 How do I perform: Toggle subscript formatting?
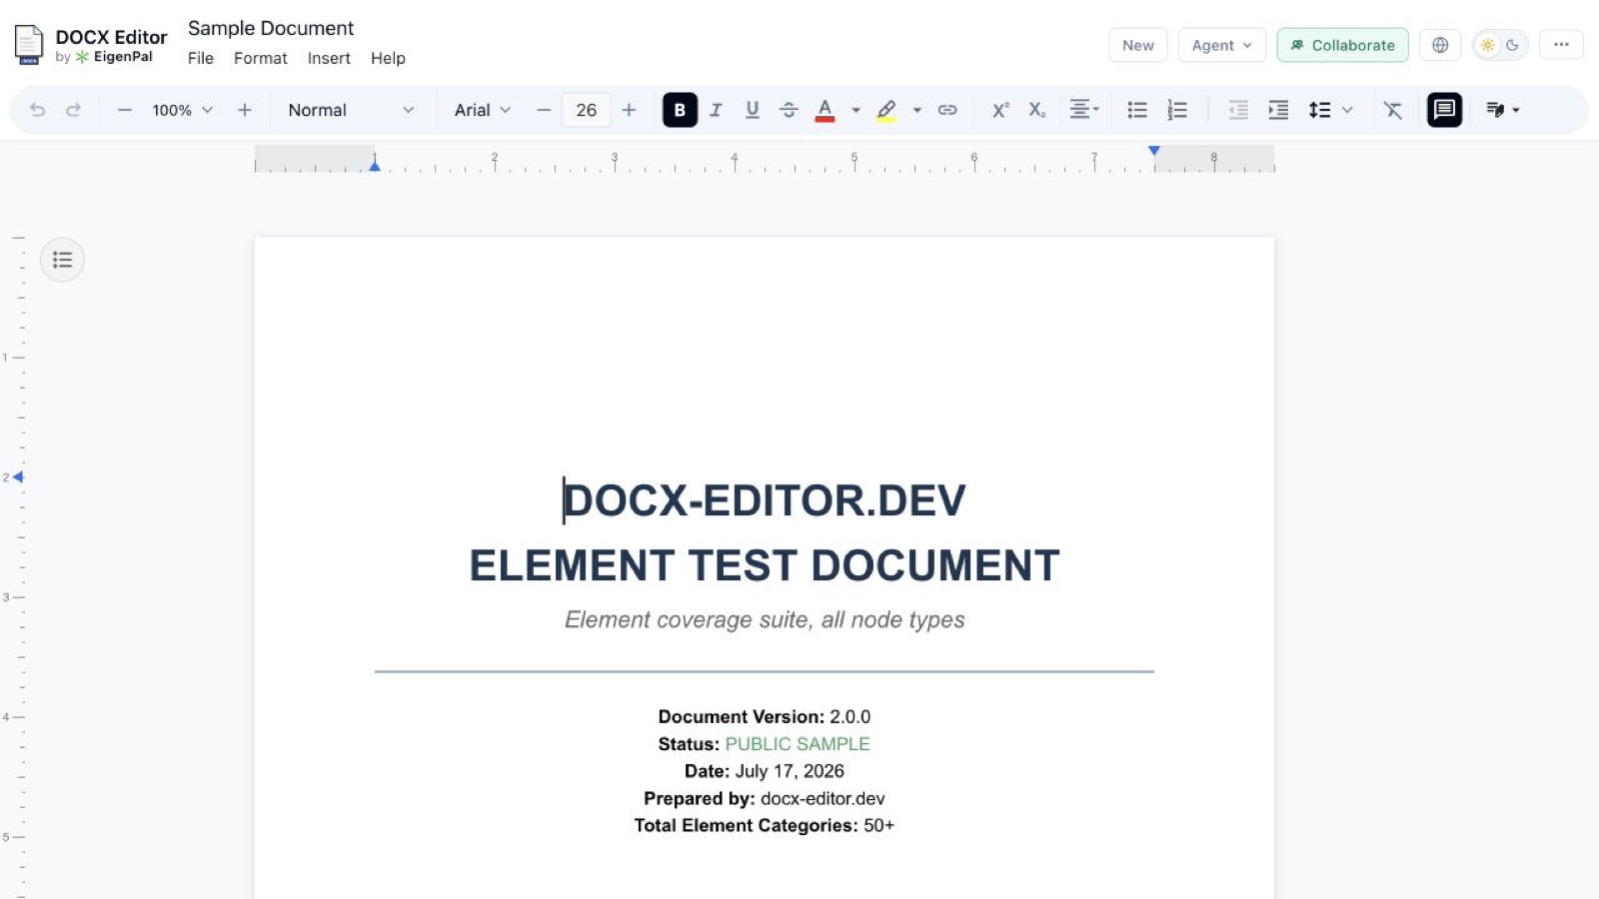1037,110
